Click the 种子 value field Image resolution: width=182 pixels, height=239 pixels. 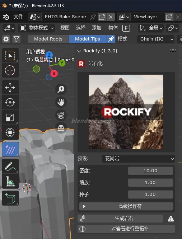[150, 195]
